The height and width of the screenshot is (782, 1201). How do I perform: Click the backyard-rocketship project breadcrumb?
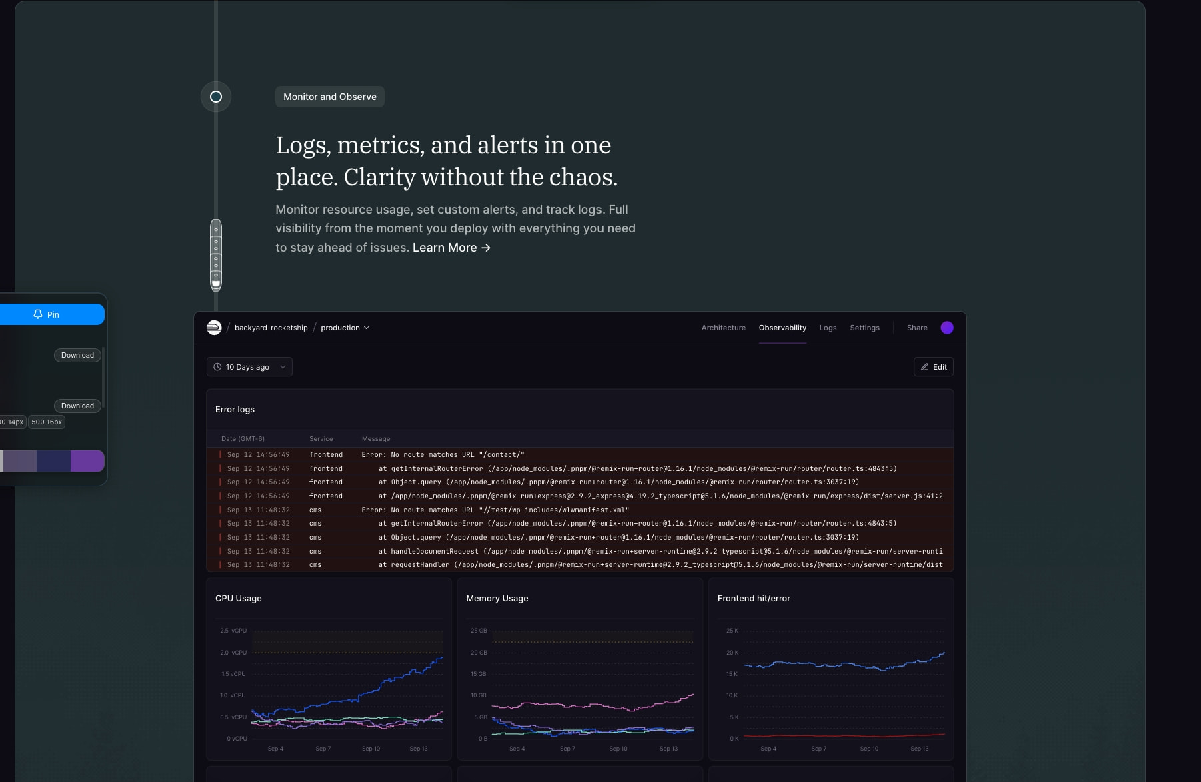point(271,328)
